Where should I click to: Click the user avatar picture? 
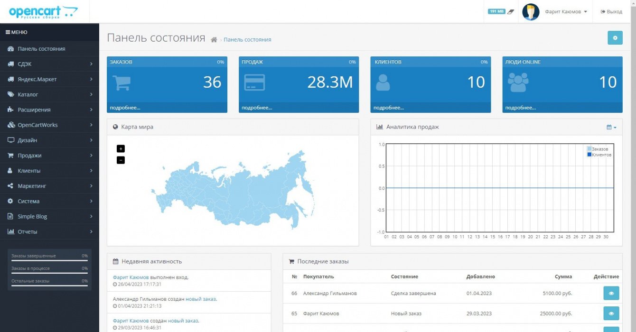click(x=531, y=12)
